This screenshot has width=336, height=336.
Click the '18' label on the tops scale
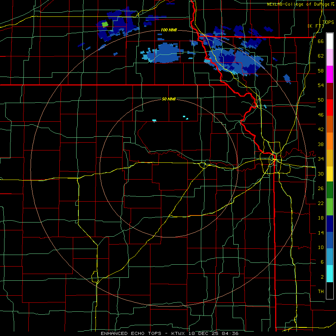pyautogui.click(x=321, y=218)
